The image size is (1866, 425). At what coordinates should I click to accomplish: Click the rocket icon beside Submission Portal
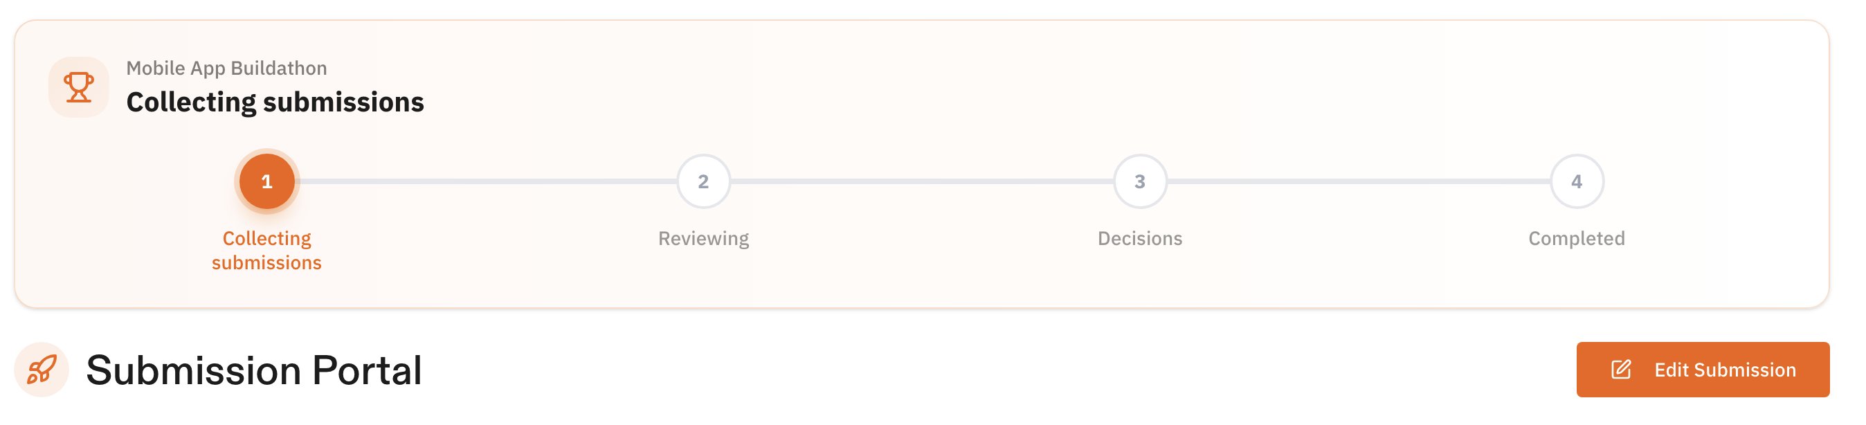click(x=42, y=370)
